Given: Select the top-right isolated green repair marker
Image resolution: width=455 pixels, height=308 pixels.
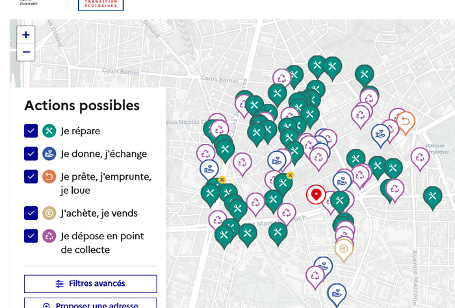Looking at the screenshot, I should tap(365, 76).
